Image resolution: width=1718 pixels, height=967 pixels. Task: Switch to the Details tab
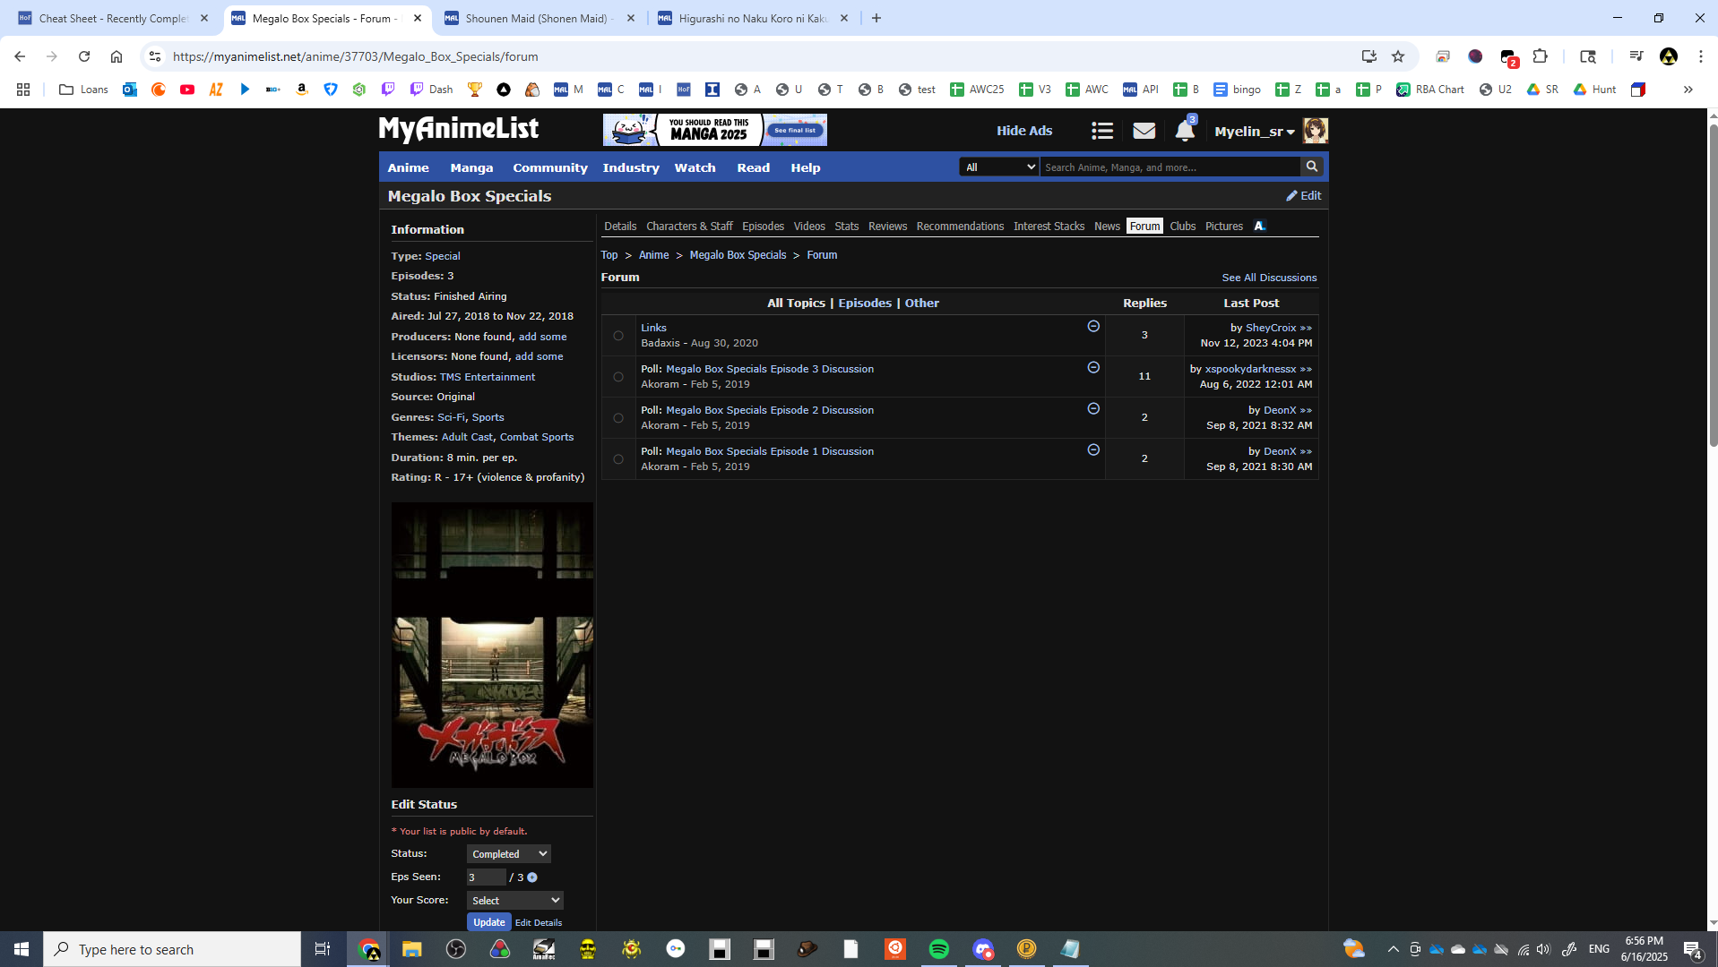pyautogui.click(x=620, y=227)
